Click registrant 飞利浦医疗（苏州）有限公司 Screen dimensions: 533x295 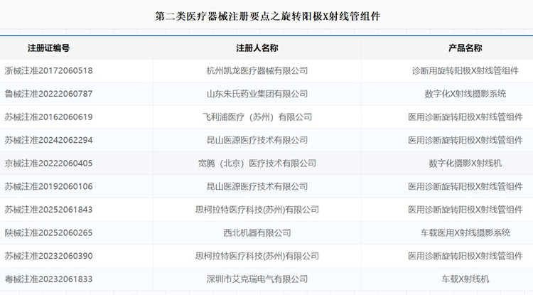(257, 117)
